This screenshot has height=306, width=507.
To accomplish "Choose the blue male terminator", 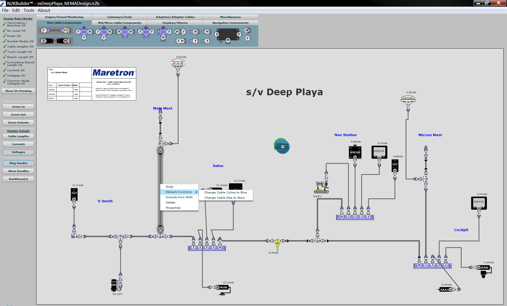I will [194, 32].
